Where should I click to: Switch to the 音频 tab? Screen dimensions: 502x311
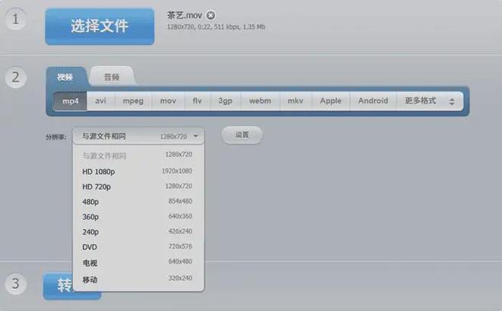(111, 77)
